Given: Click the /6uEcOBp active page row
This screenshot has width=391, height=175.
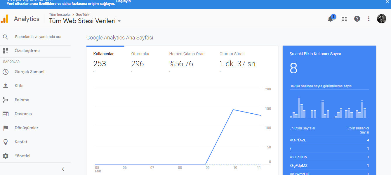Looking at the screenshot, I should [x=329, y=157].
